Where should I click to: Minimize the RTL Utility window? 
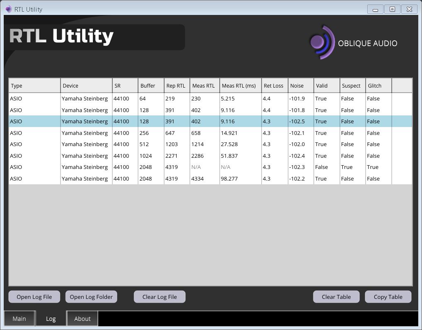point(375,10)
